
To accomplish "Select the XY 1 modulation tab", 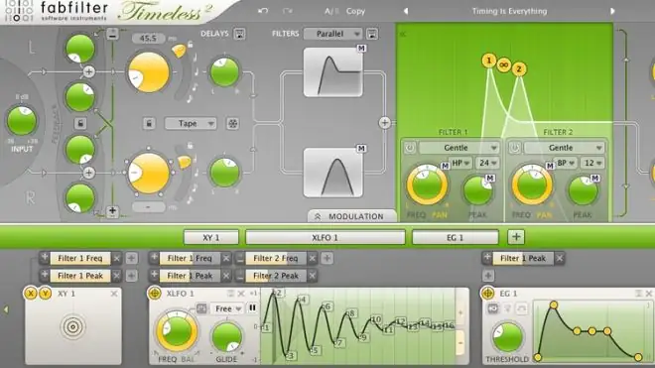I will pyautogui.click(x=211, y=237).
